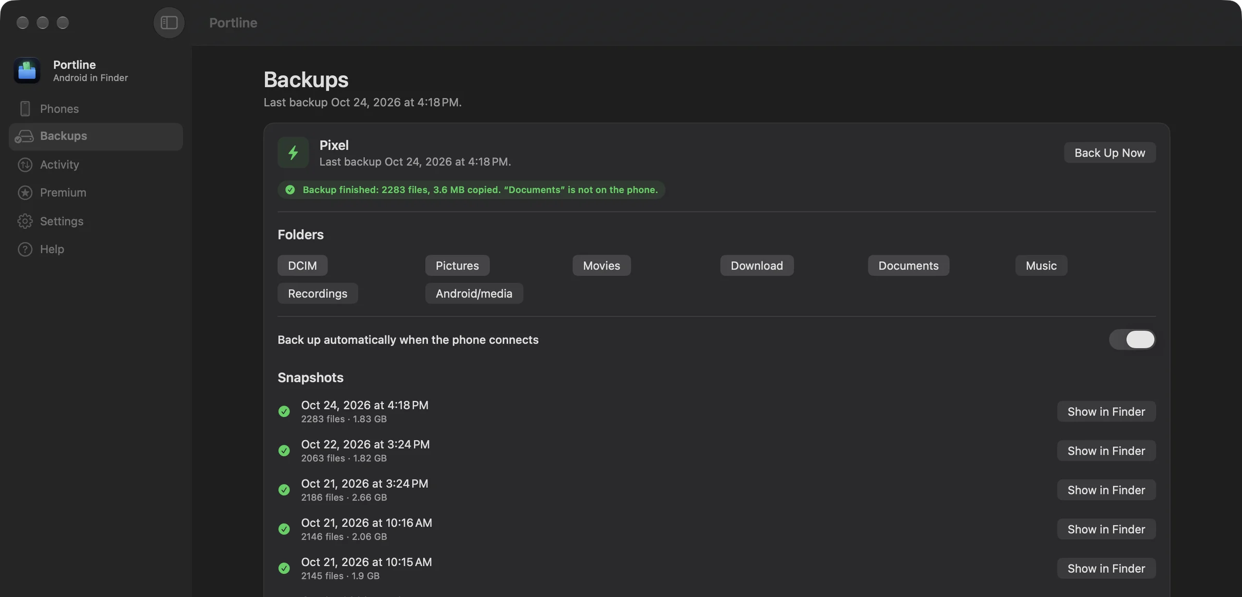1242x597 pixels.
Task: Toggle automatic backup when phone connects
Action: (x=1132, y=339)
